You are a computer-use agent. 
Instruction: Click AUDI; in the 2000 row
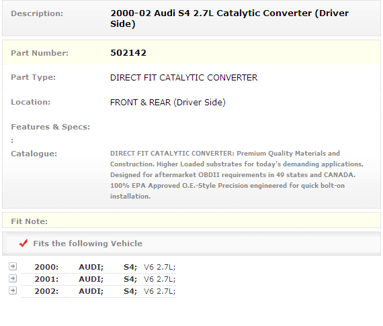coord(91,267)
